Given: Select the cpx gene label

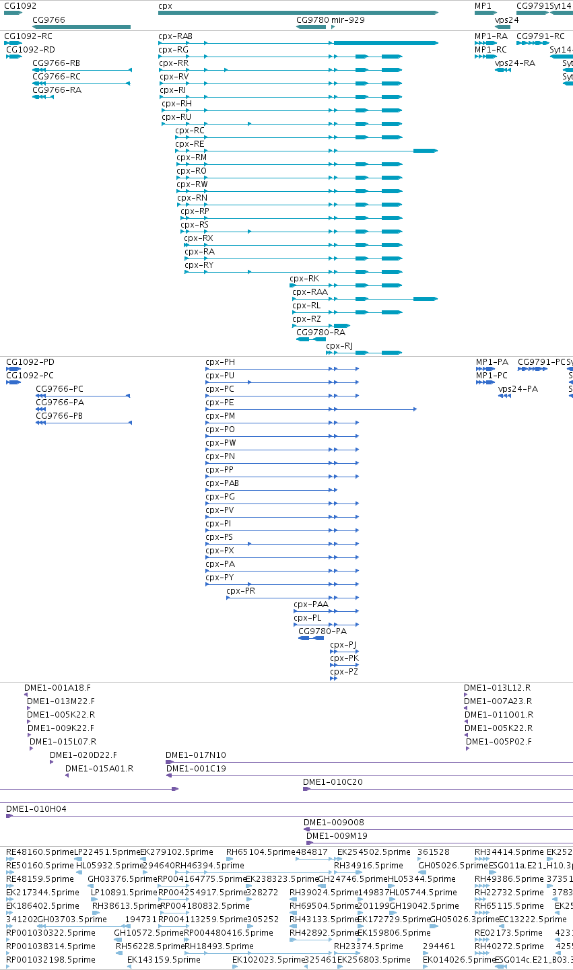Looking at the screenshot, I should (166, 6).
